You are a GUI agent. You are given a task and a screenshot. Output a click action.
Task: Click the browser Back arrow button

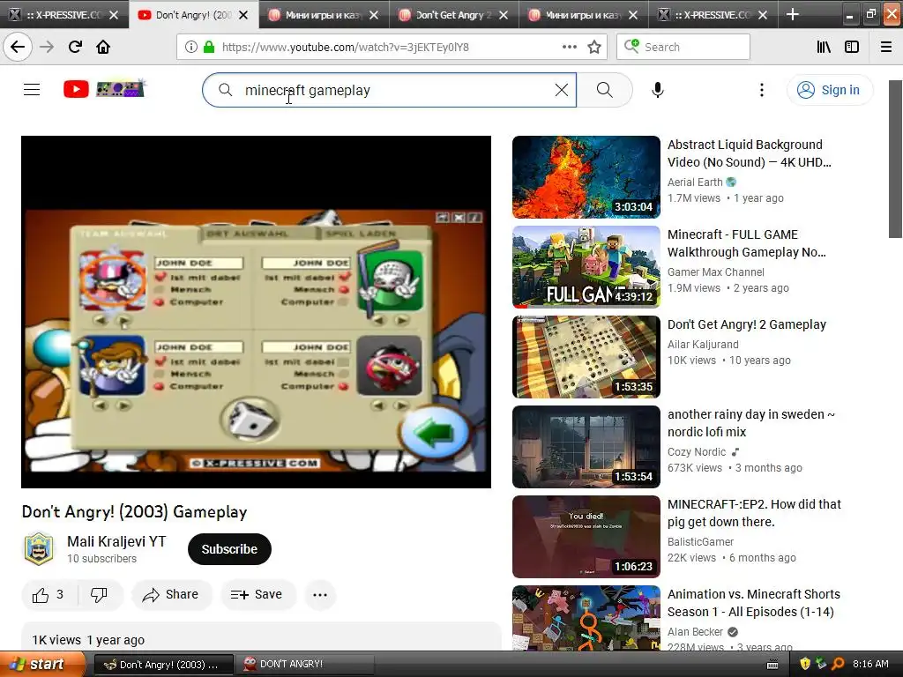coord(18,47)
